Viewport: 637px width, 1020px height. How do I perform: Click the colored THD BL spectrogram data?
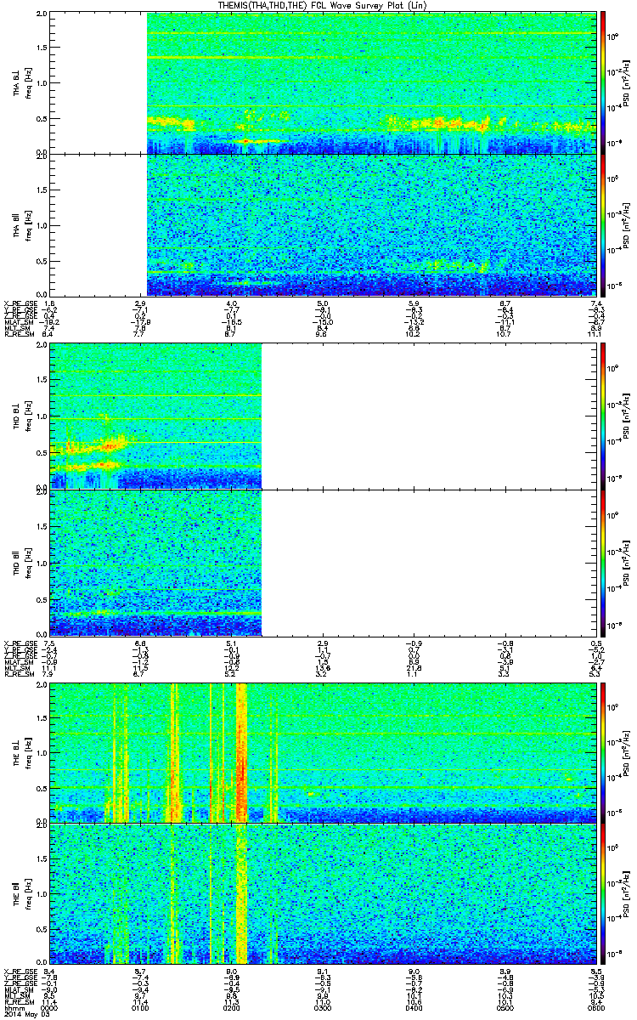(155, 416)
